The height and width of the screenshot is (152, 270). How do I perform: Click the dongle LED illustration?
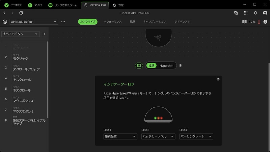(158, 115)
